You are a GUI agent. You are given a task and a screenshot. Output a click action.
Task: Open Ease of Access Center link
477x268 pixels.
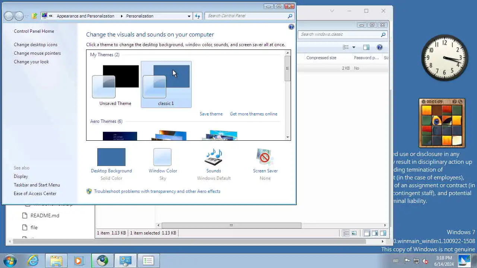[x=35, y=194]
